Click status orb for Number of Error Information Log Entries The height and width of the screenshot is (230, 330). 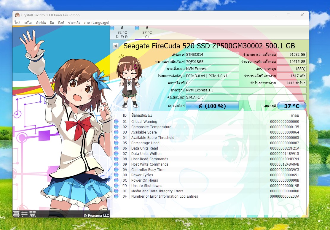click(x=116, y=196)
